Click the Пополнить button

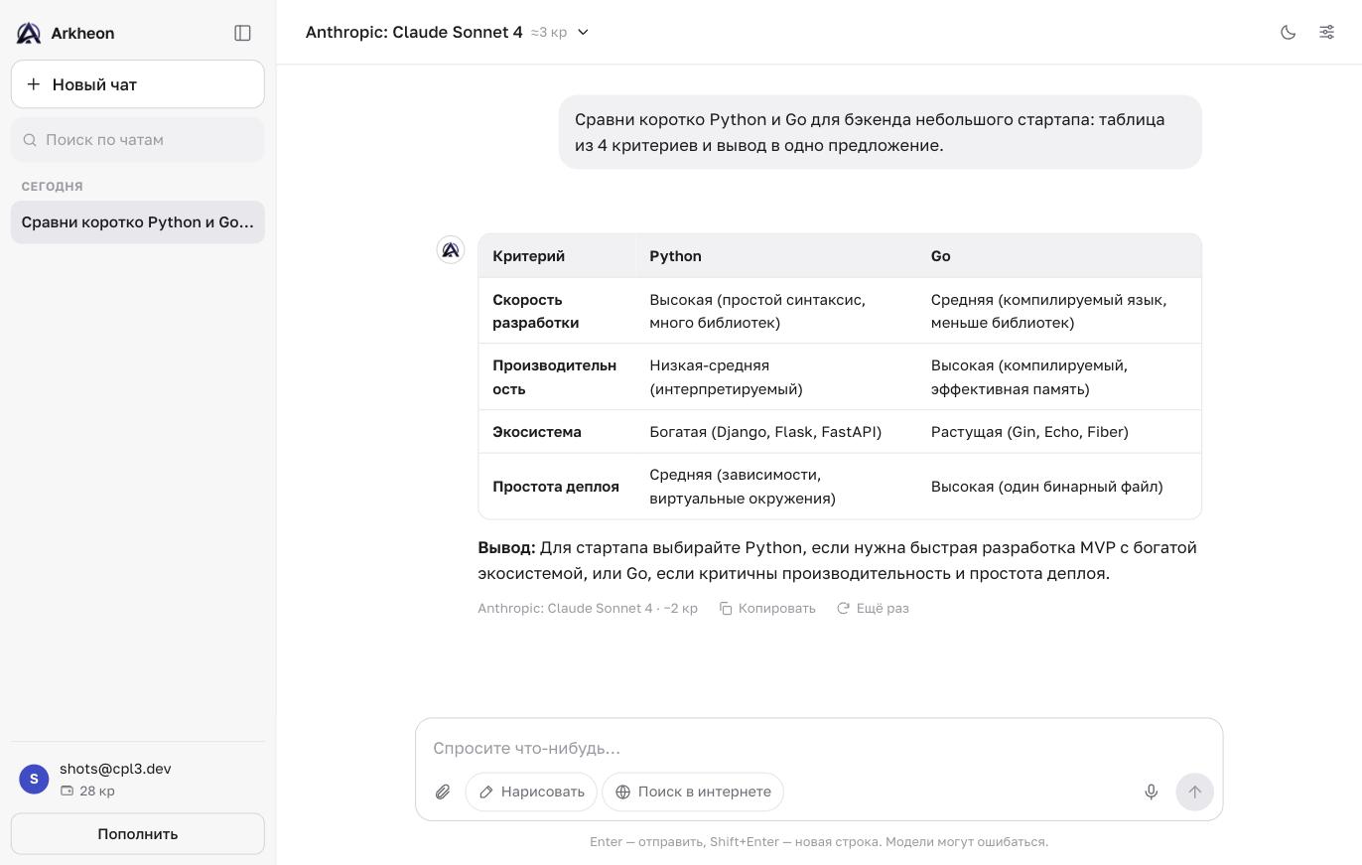click(x=138, y=834)
